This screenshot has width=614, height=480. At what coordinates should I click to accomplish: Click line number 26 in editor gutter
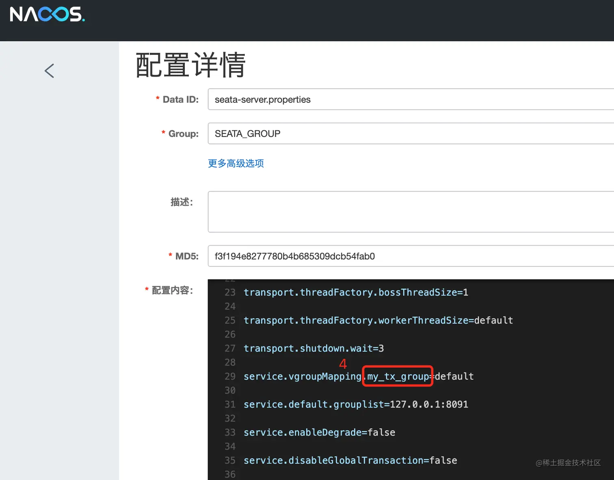click(230, 334)
